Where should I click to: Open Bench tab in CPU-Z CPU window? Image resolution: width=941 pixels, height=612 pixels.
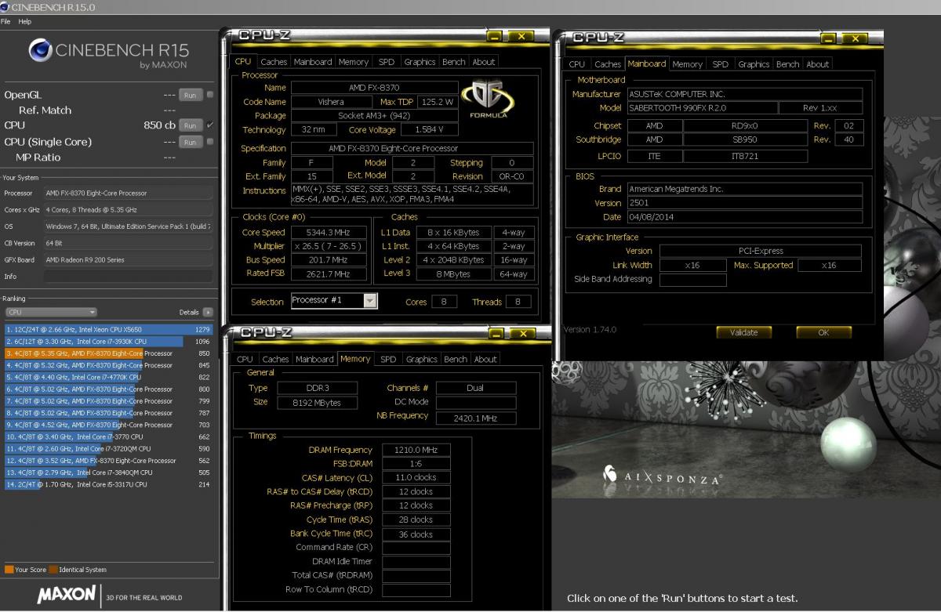[x=454, y=62]
